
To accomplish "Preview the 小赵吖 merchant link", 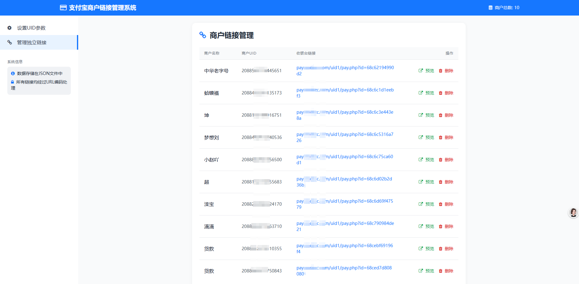I will click(x=426, y=160).
